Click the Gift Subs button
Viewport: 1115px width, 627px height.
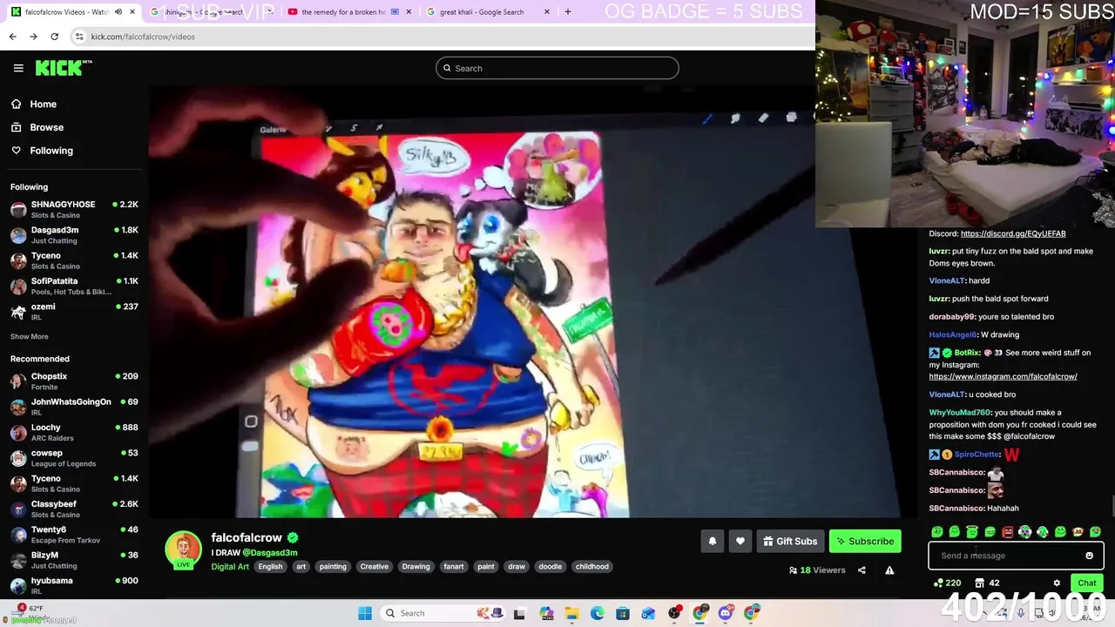point(790,542)
